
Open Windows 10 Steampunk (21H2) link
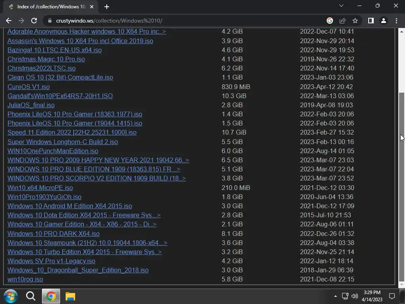87,243
